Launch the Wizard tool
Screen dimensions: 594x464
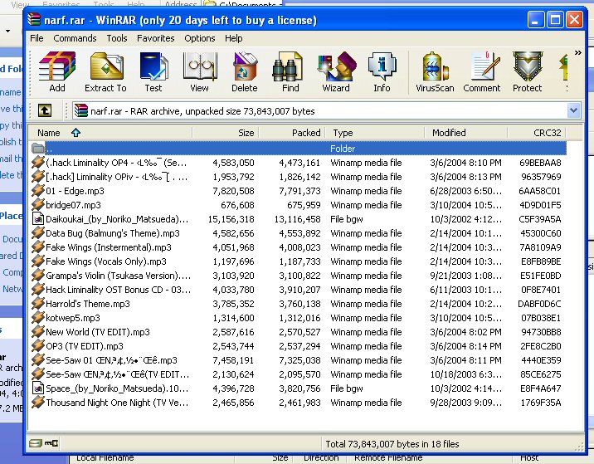[336, 71]
